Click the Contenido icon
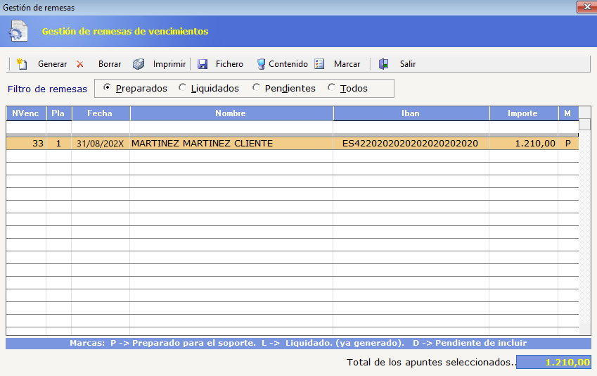 click(x=261, y=64)
